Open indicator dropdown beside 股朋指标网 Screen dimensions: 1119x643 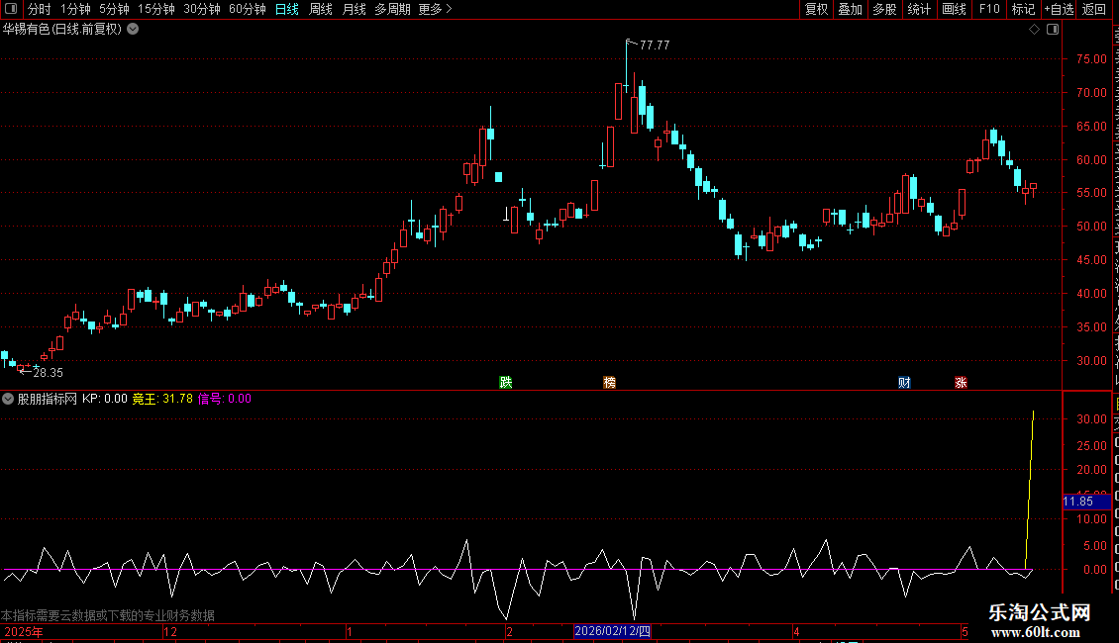click(x=8, y=400)
